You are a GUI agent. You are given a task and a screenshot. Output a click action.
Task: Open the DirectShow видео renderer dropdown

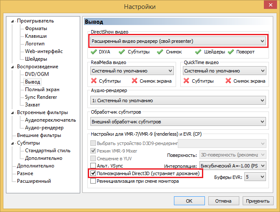[x=178, y=41]
